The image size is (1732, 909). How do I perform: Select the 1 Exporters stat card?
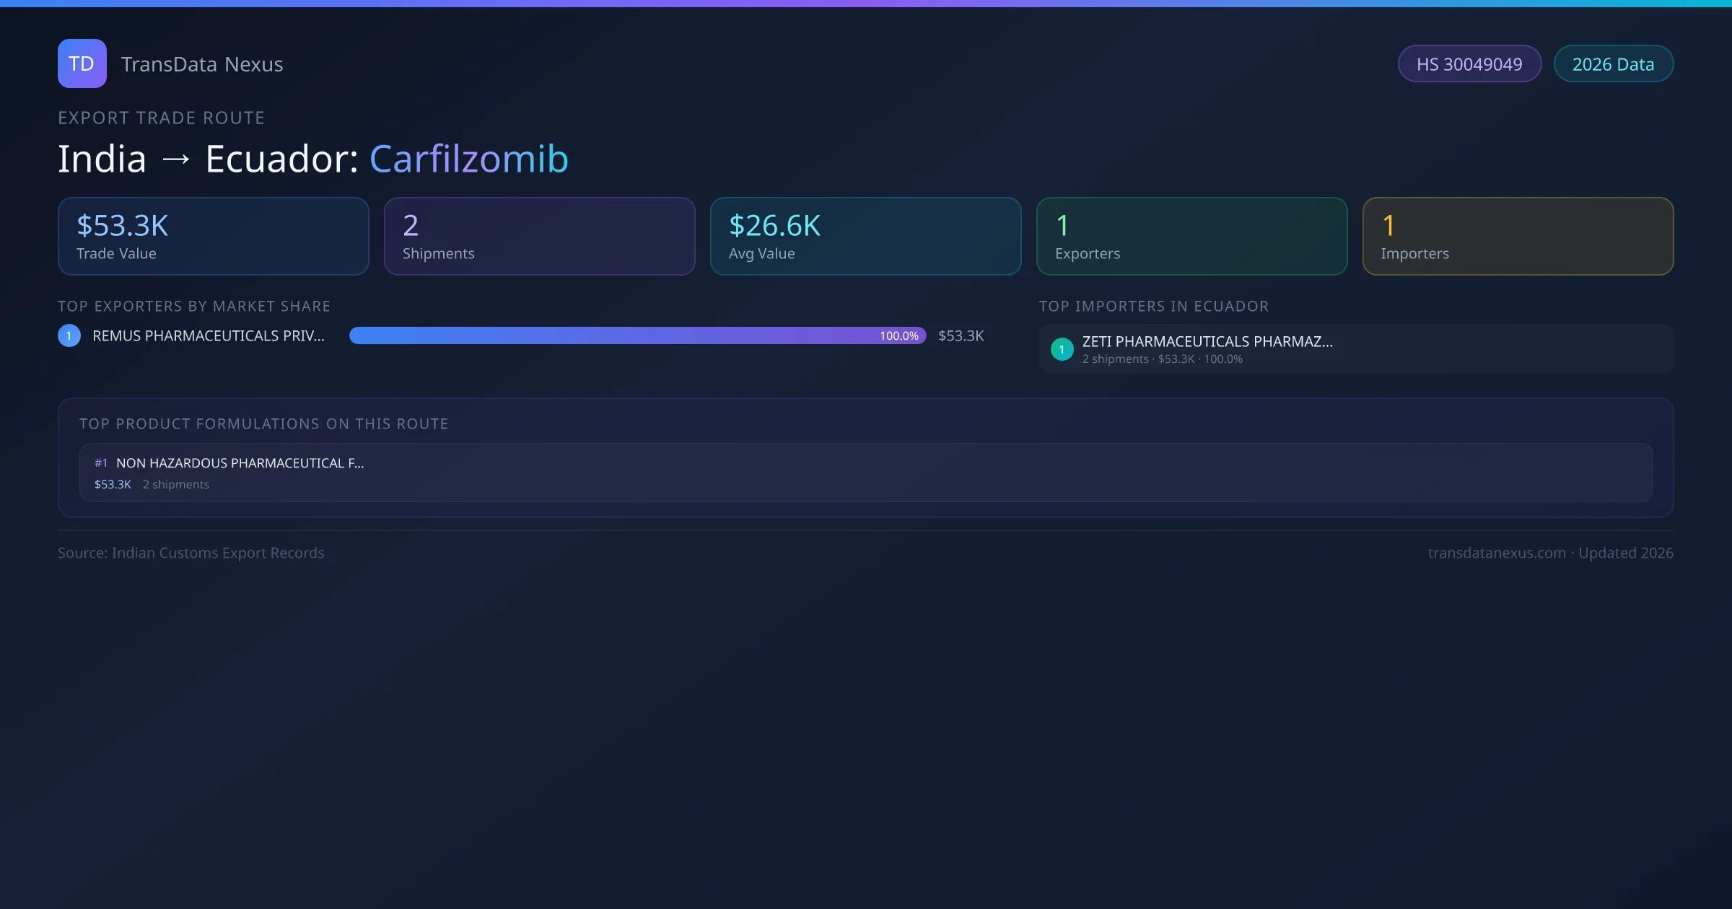point(1191,236)
